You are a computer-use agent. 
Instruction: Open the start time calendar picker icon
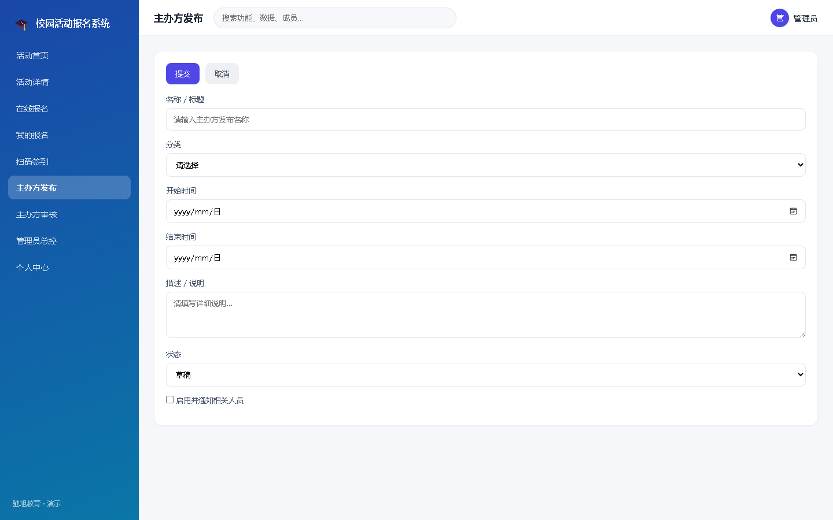(x=793, y=211)
